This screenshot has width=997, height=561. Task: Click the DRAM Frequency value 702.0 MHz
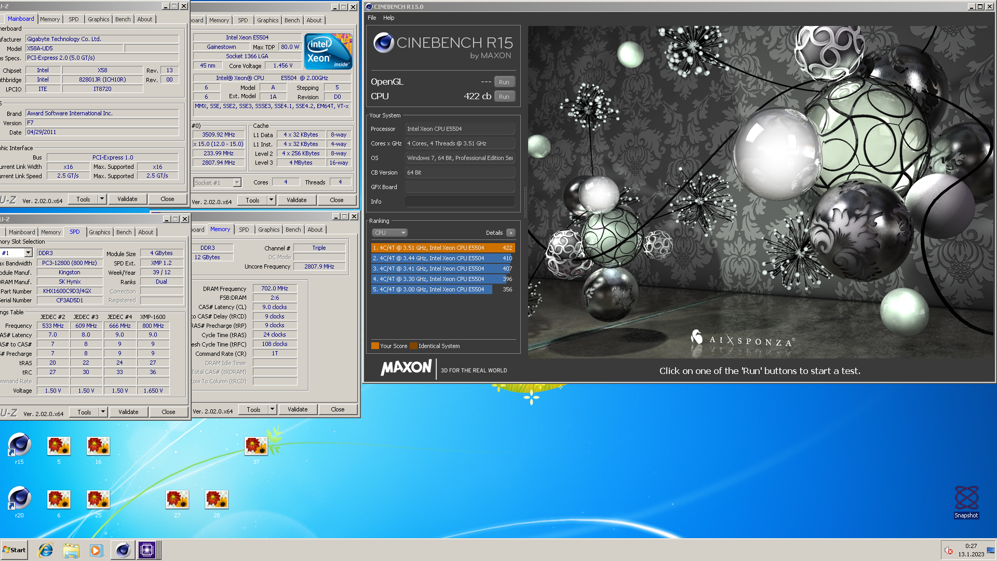(x=275, y=288)
